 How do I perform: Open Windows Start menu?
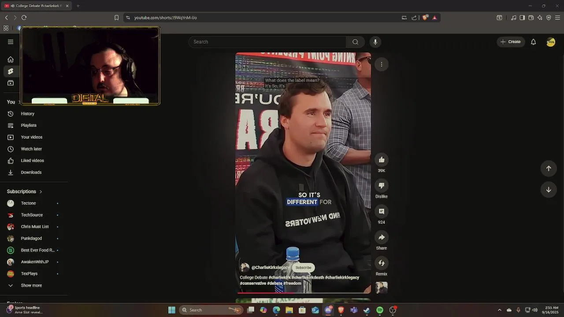(172, 310)
